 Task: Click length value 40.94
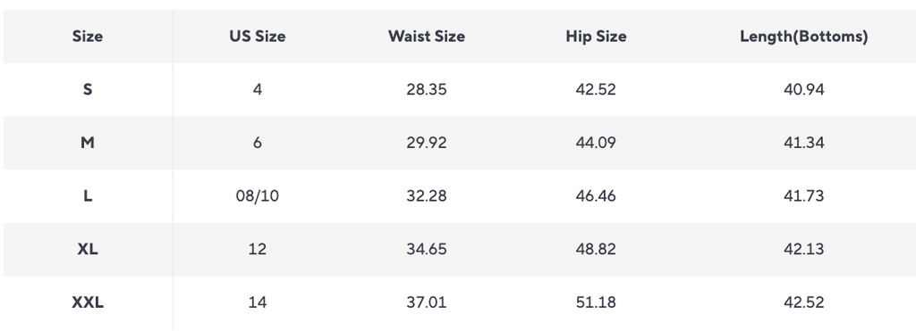pyautogui.click(x=804, y=90)
